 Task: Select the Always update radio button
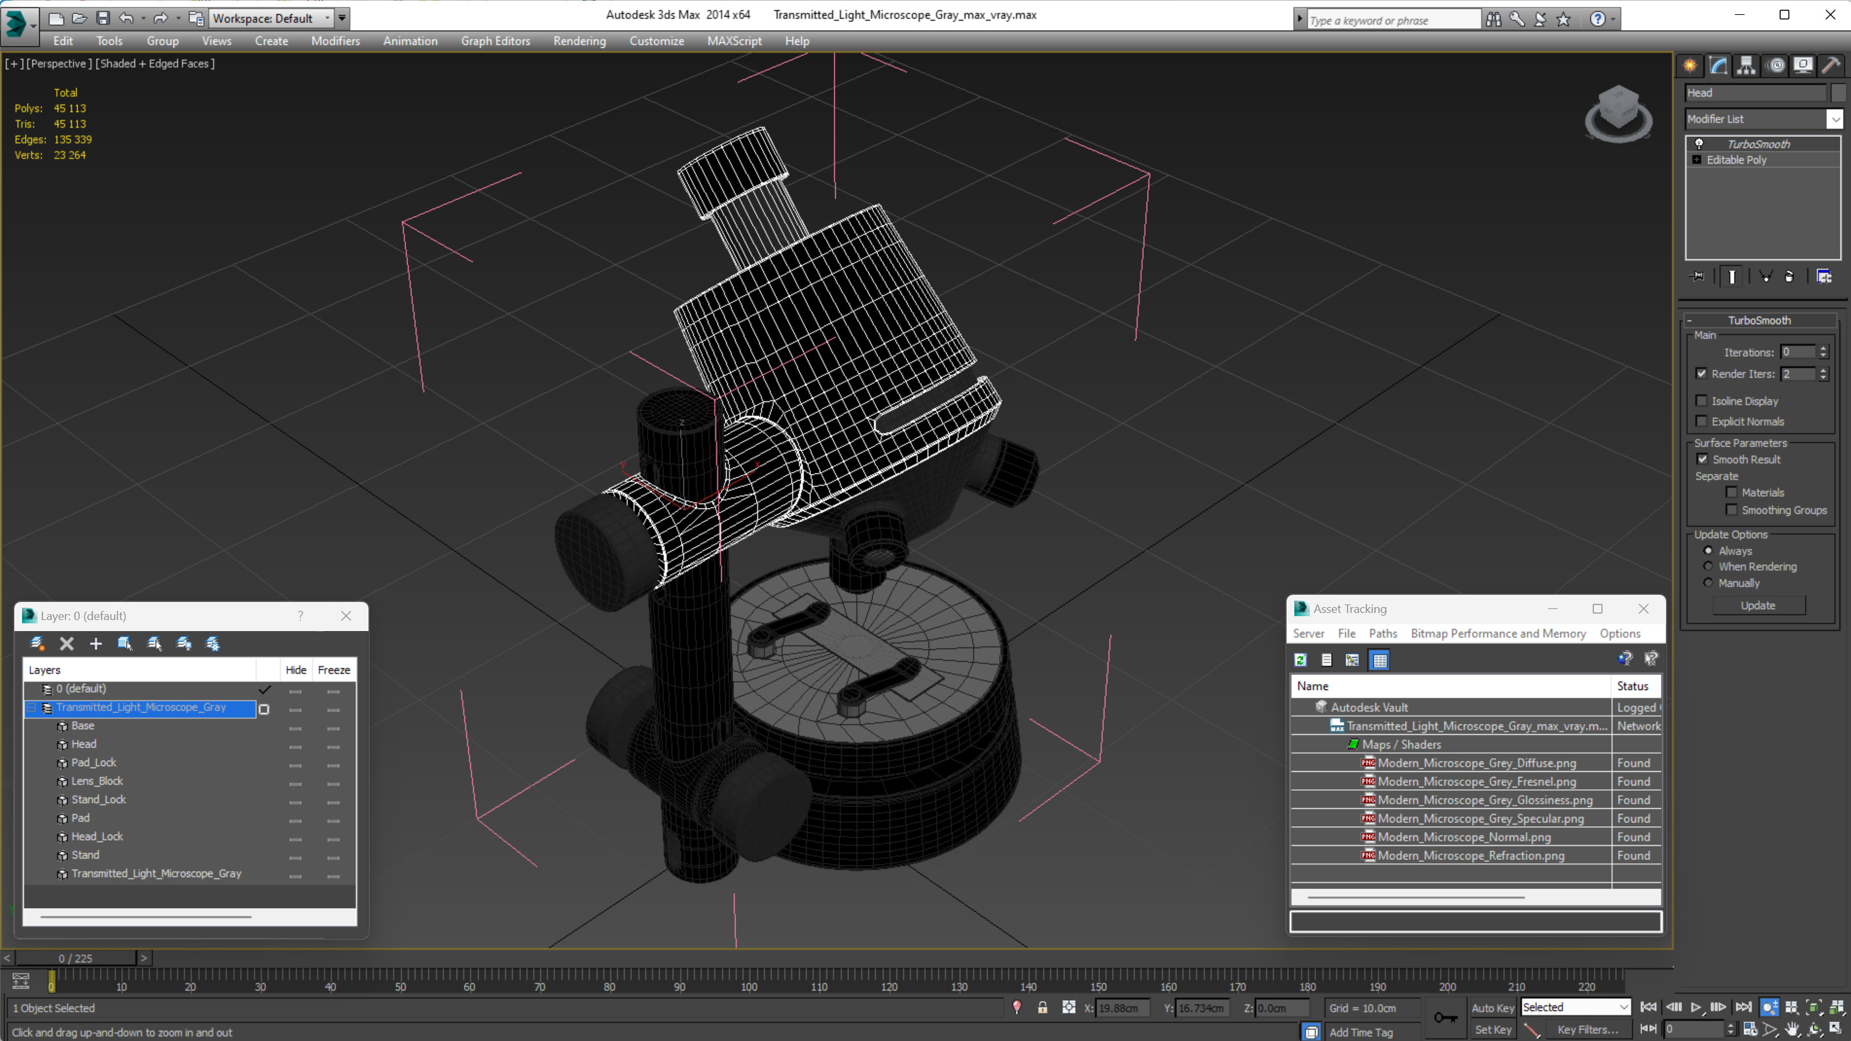(1708, 550)
